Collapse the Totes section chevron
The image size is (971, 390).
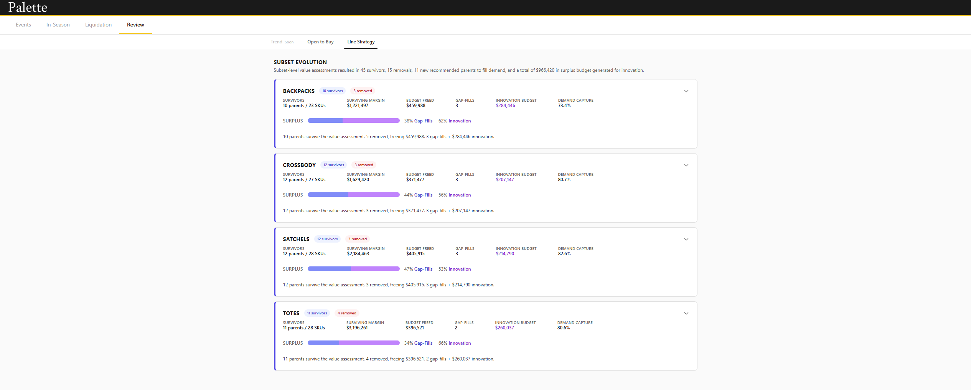[x=686, y=313]
